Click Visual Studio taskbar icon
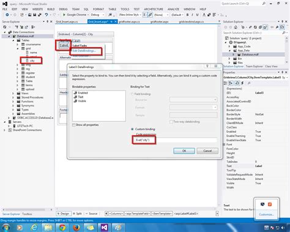Viewport: 290px width, 232px height. point(104,227)
